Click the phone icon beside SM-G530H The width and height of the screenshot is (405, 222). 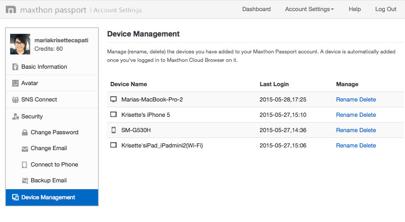tap(113, 130)
